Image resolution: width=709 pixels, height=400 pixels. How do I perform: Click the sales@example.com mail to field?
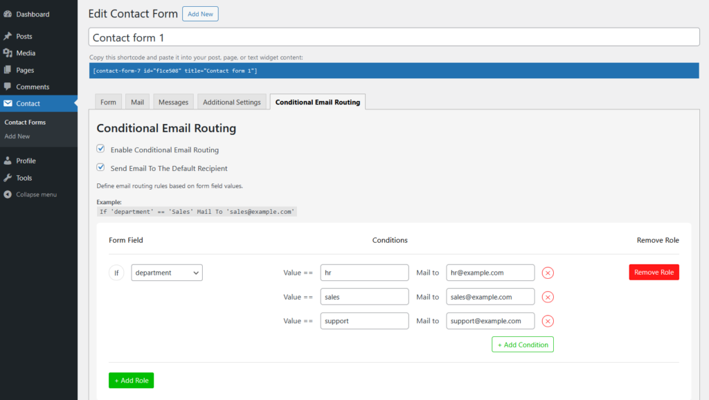(x=490, y=297)
